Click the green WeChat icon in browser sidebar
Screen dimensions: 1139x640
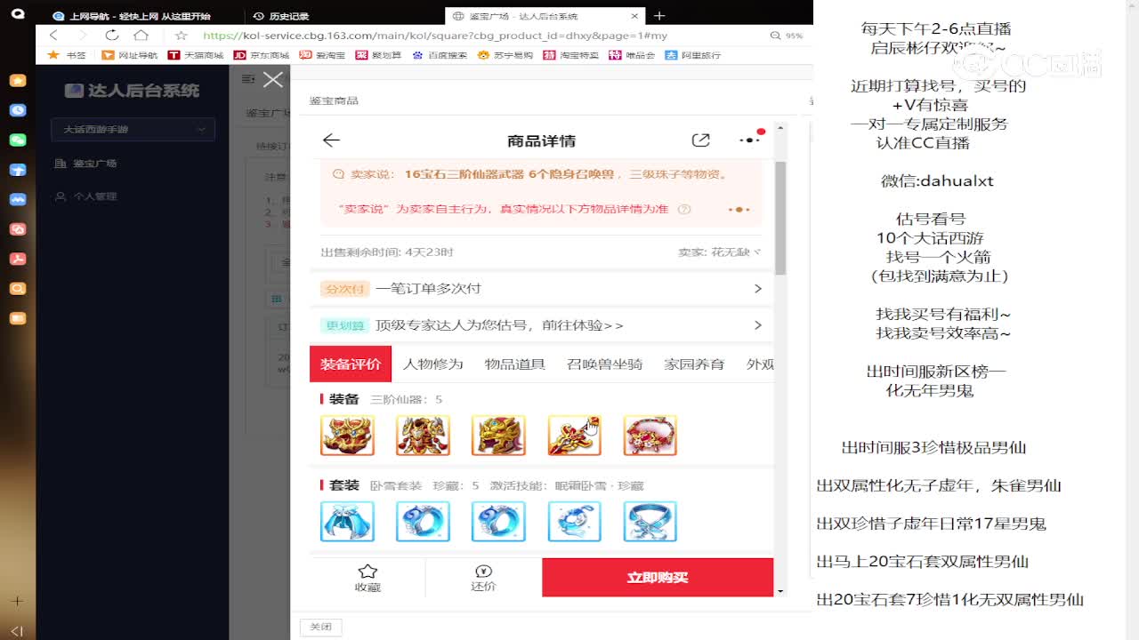[x=17, y=140]
